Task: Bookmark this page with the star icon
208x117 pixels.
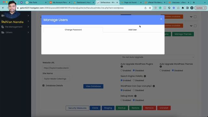Action: tap(150, 8)
